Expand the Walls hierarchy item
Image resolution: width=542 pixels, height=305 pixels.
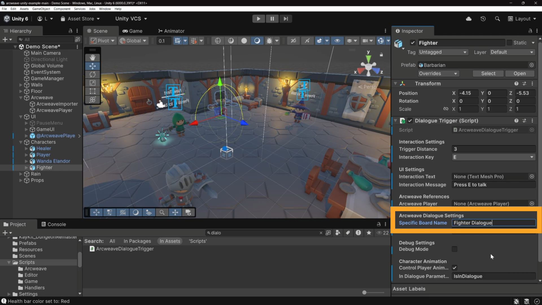tap(21, 85)
